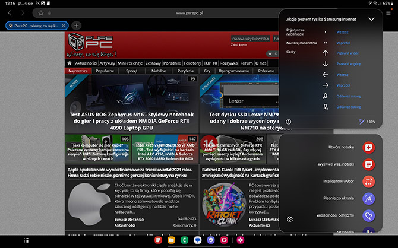The height and width of the screenshot is (248, 398).
Task: Change the swipe up action Przewiń w dół
Action: [x=348, y=53]
